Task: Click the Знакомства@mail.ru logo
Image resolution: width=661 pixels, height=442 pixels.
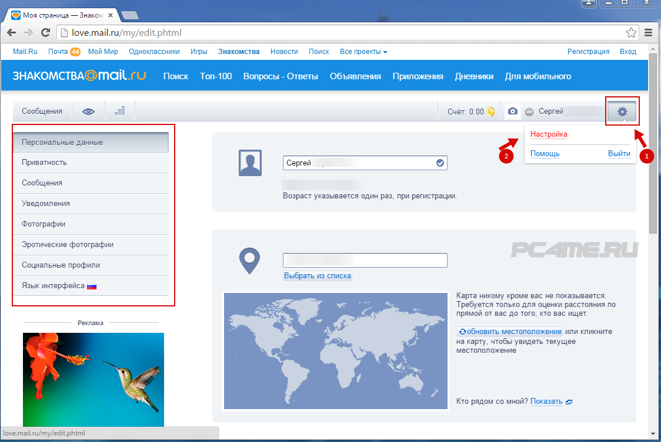Action: 79,76
